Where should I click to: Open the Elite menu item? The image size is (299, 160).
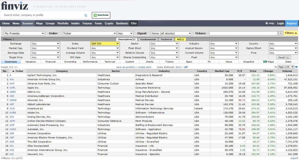134,23
